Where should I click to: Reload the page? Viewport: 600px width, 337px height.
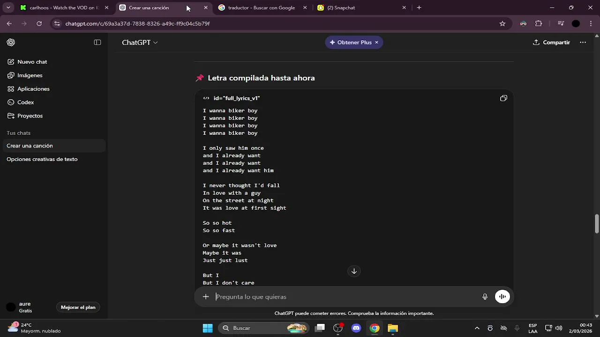(39, 23)
